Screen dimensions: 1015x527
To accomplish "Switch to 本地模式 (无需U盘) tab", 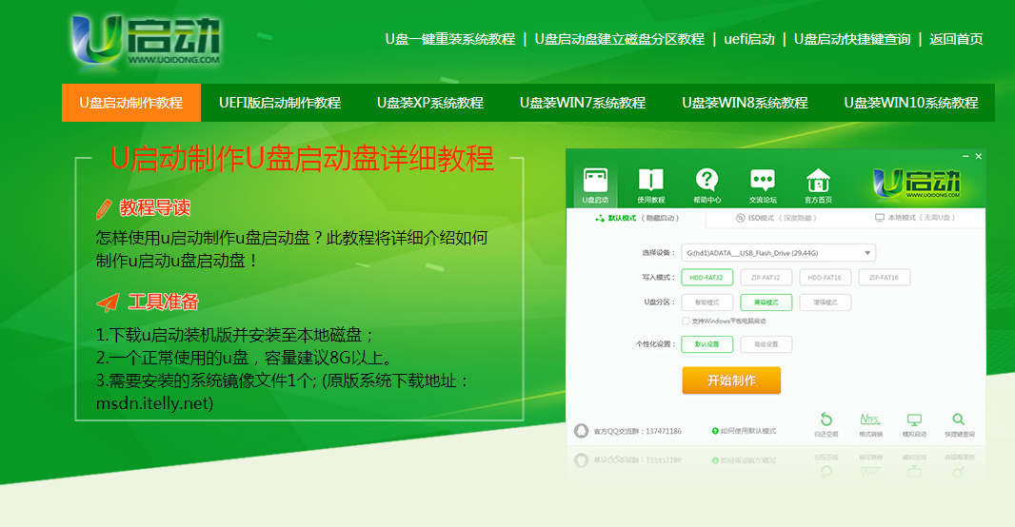I will [x=915, y=218].
